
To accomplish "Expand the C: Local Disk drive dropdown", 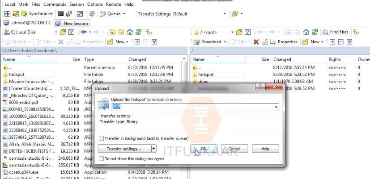I will (x=56, y=32).
